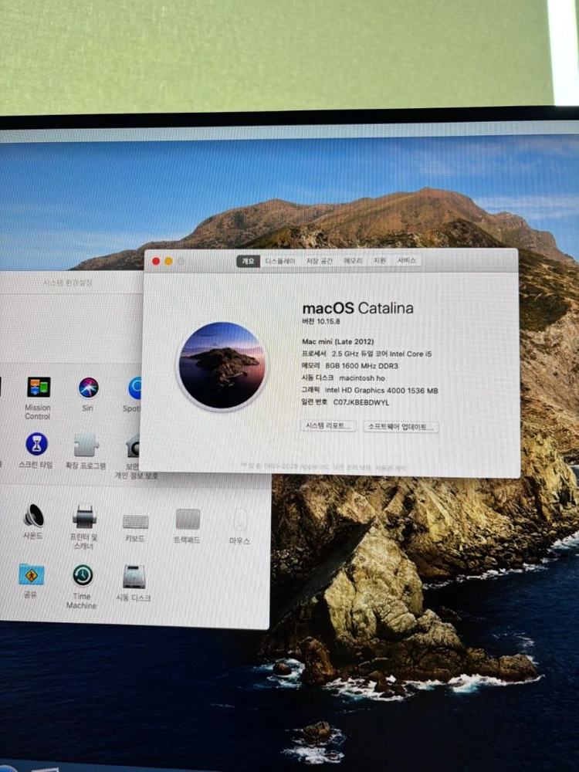Switch to the 디스플레이 tab
Screen dimensions: 579x772
click(x=280, y=261)
